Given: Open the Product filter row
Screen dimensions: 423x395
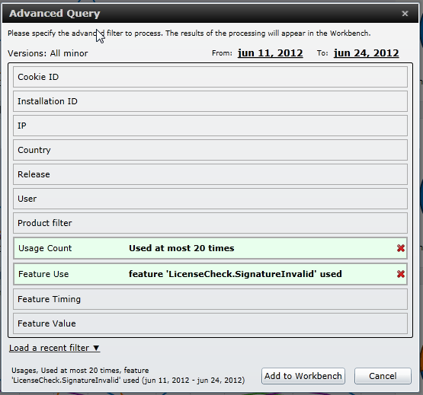Looking at the screenshot, I should (210, 223).
